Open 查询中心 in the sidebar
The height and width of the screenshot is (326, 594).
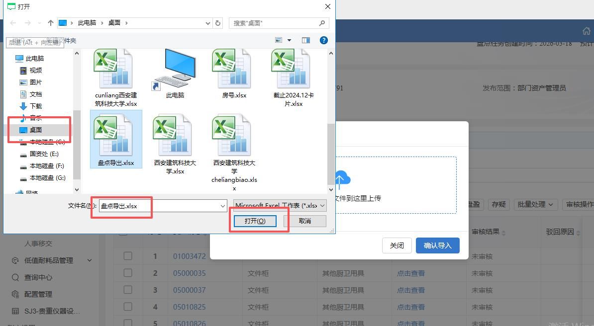coord(38,277)
